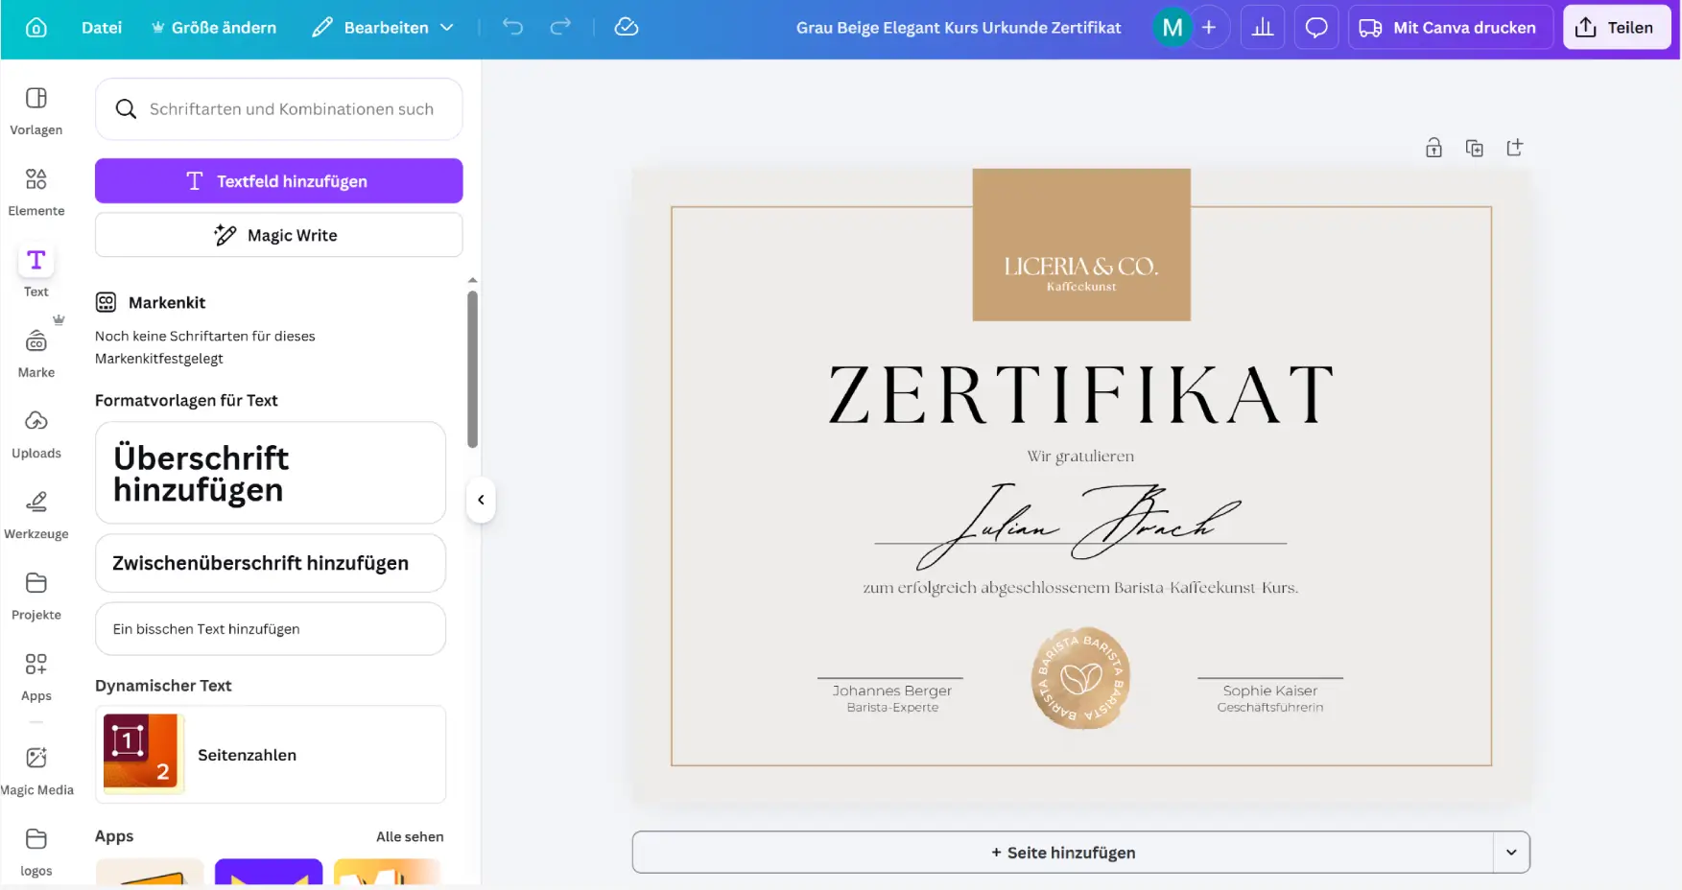Add Ein bisschen Text hinzufügen body text
The height and width of the screenshot is (890, 1682).
(x=271, y=629)
